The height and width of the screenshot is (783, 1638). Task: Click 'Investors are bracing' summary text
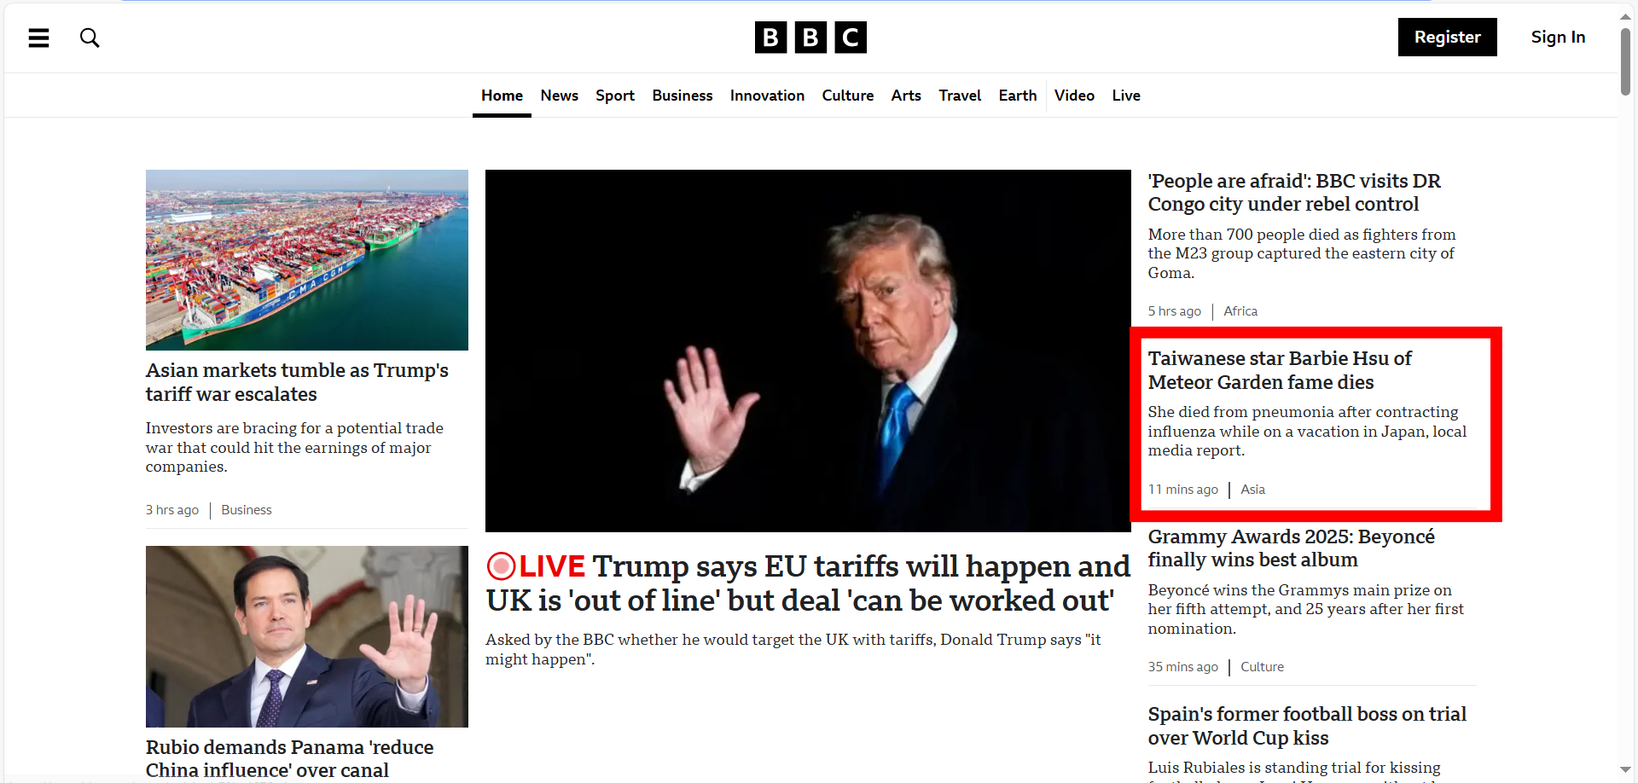click(294, 447)
